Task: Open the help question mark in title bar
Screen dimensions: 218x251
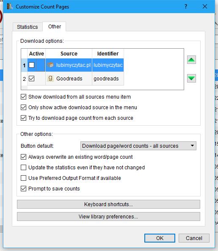Action: pos(186,7)
